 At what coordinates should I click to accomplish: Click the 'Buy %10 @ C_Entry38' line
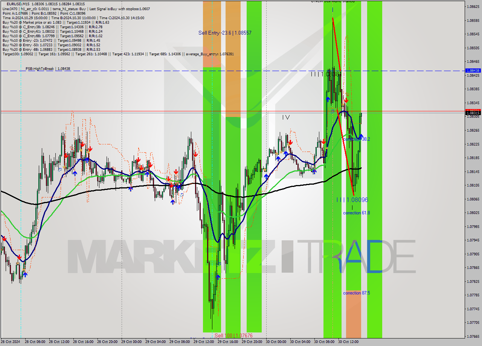[52, 27]
